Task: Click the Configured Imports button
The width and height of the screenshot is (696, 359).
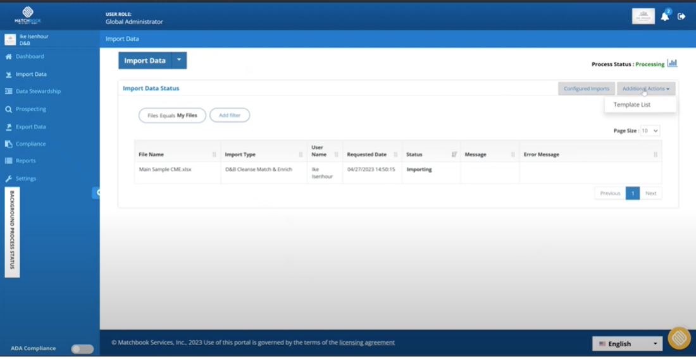Action: pos(587,88)
